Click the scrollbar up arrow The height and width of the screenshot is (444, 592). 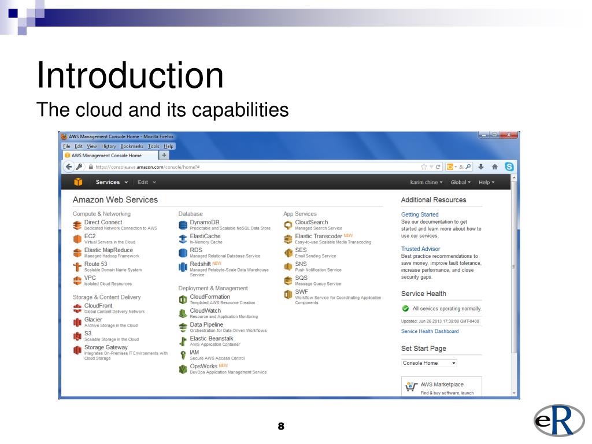[514, 177]
